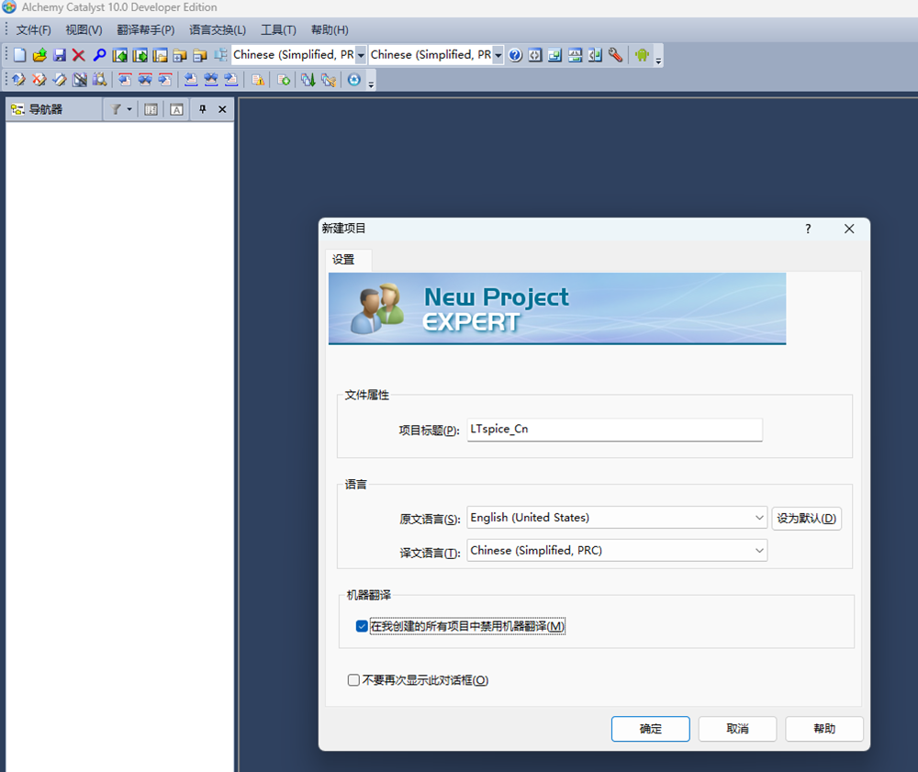Image resolution: width=918 pixels, height=772 pixels.
Task: Click the extract-files icon with right green arrow
Action: 140,55
